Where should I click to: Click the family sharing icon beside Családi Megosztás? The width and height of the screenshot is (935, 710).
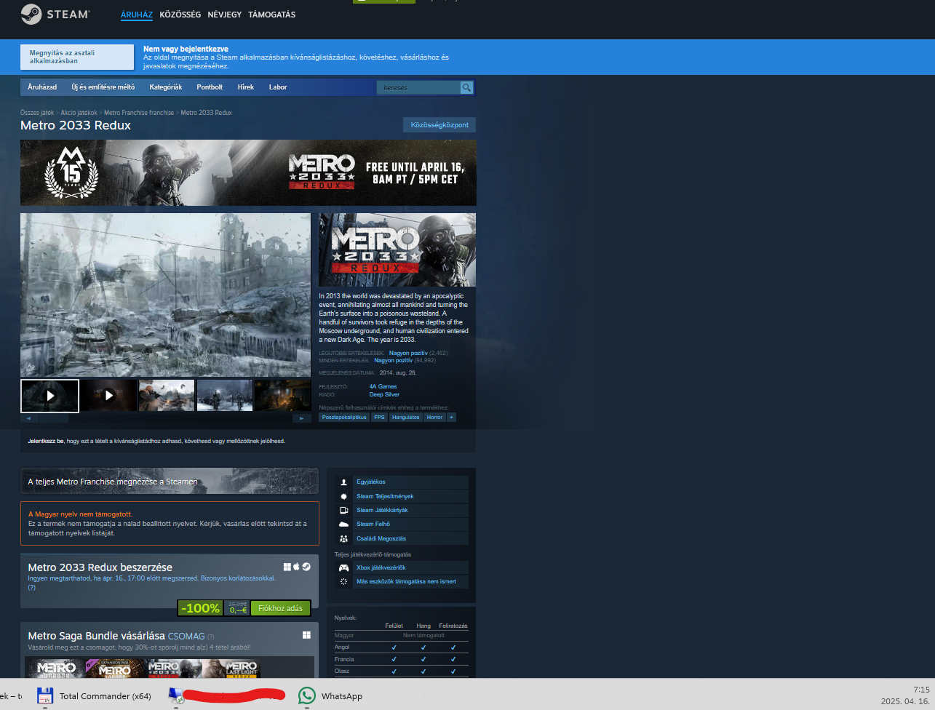(x=344, y=539)
